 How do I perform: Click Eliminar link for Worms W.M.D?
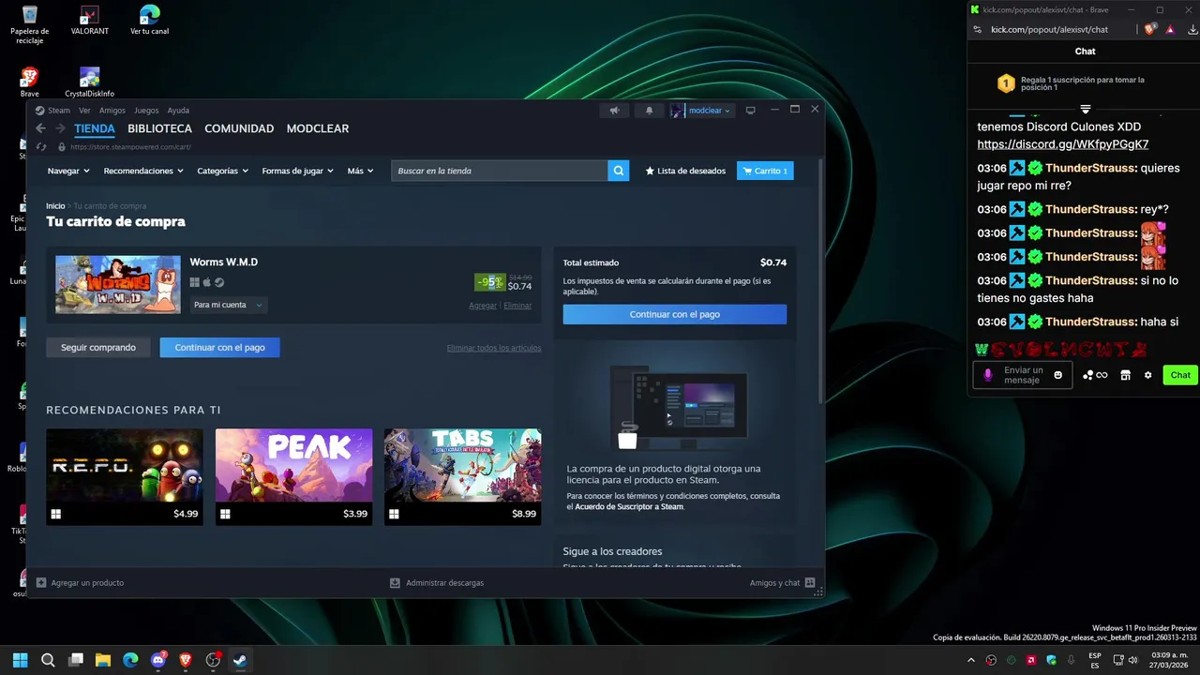point(517,306)
